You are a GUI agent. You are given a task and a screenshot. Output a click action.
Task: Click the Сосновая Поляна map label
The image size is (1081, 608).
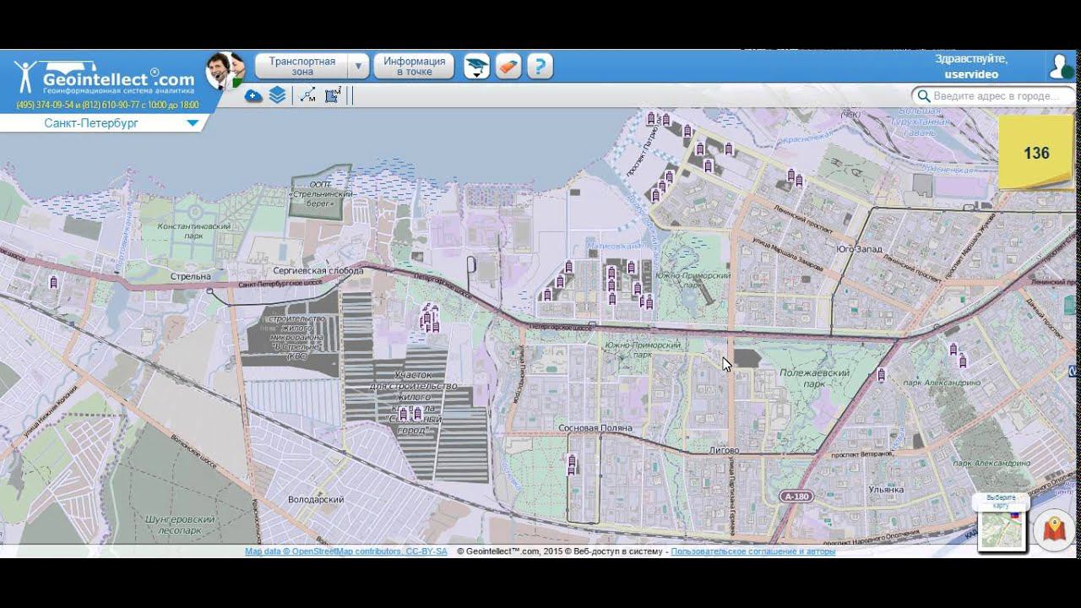(595, 428)
